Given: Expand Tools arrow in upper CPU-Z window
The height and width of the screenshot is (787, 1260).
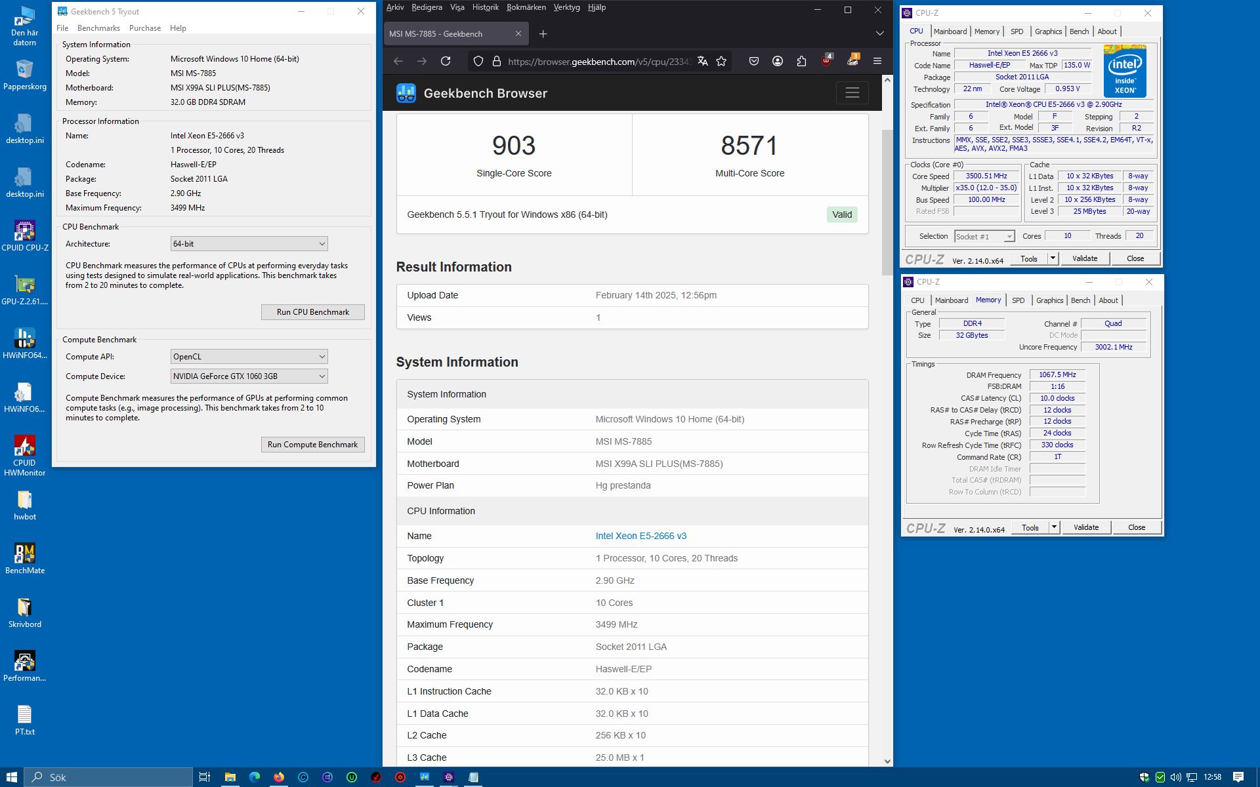Looking at the screenshot, I should click(x=1053, y=258).
